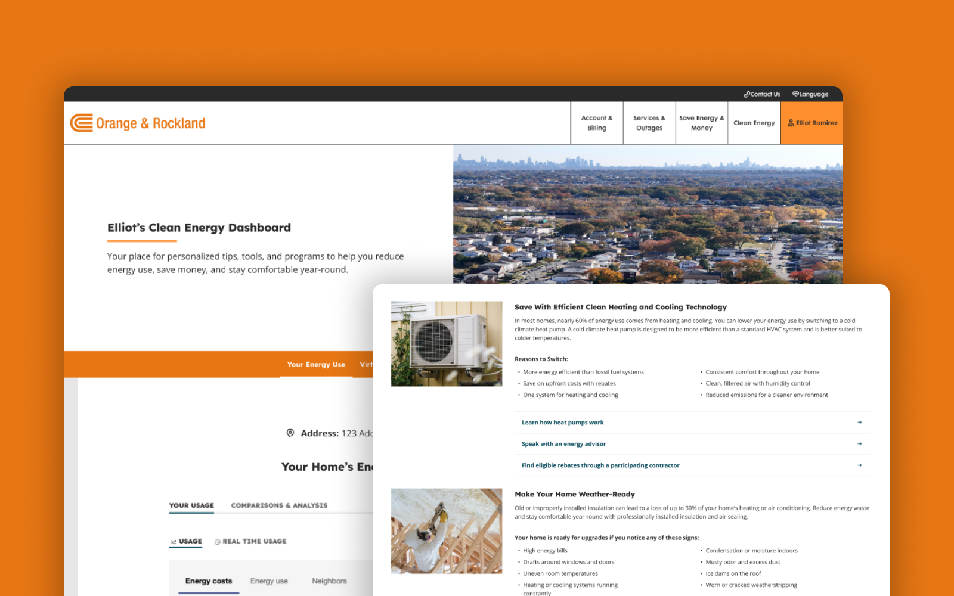
Task: Click 'Condensation or moisture indoors' bullet
Action: (752, 551)
